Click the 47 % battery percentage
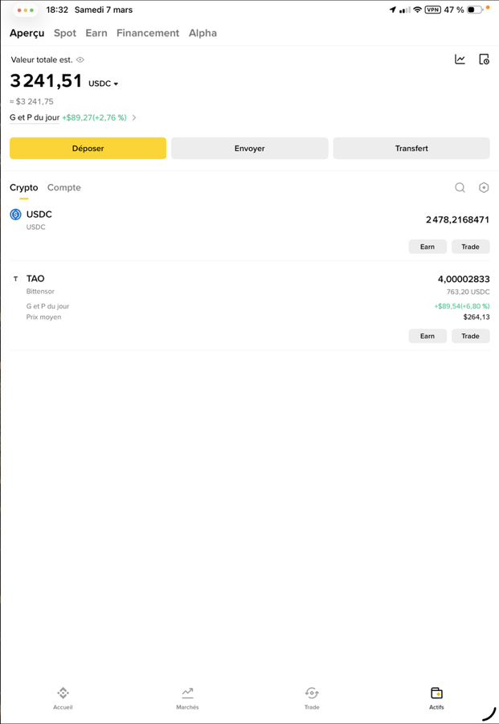 (x=454, y=10)
